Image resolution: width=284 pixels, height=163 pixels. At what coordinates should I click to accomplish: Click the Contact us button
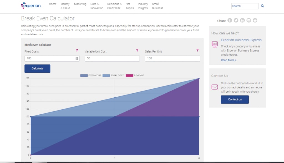tap(235, 99)
